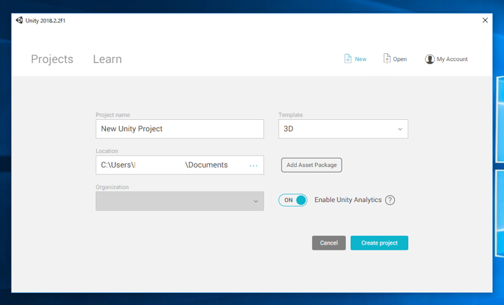Browse location with the three dots icon
The image size is (504, 305).
pos(253,165)
